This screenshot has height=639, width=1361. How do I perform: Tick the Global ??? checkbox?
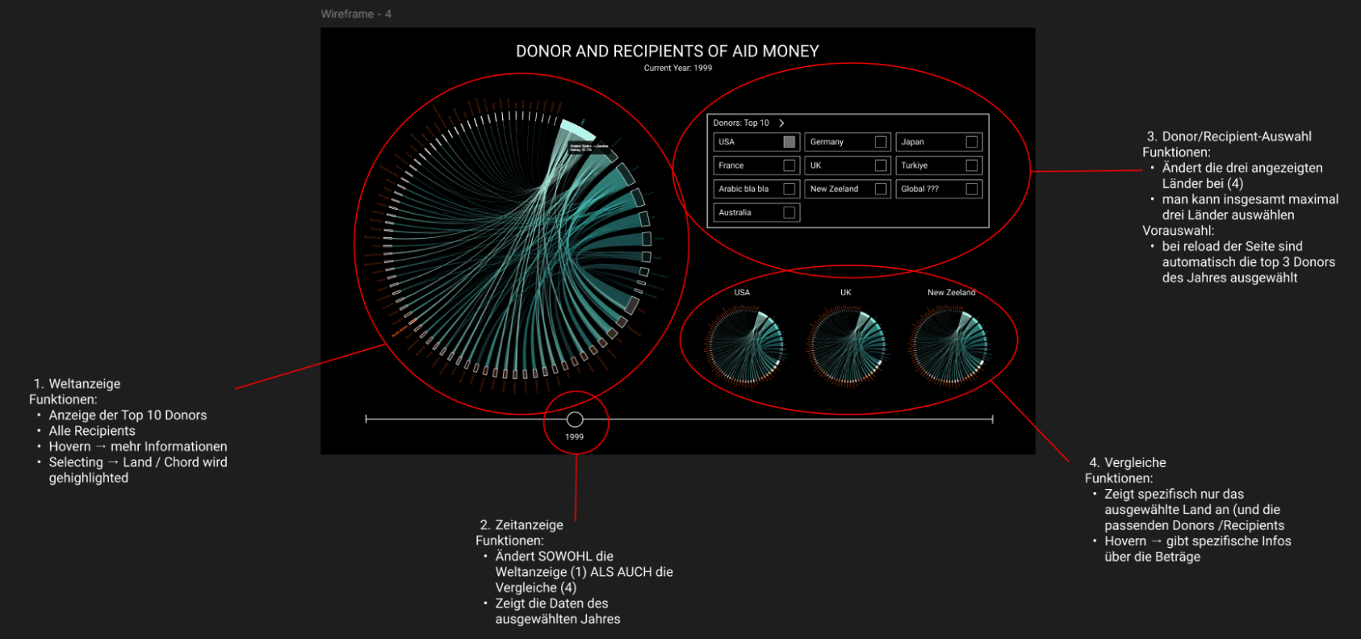point(971,189)
